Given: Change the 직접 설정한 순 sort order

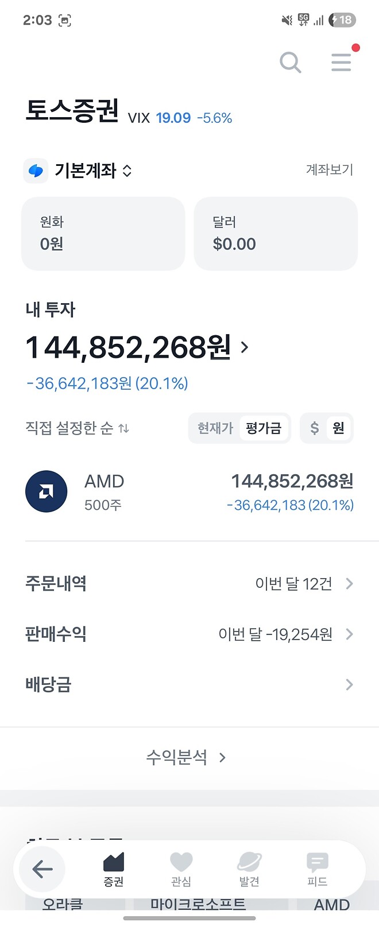Looking at the screenshot, I should (77, 428).
